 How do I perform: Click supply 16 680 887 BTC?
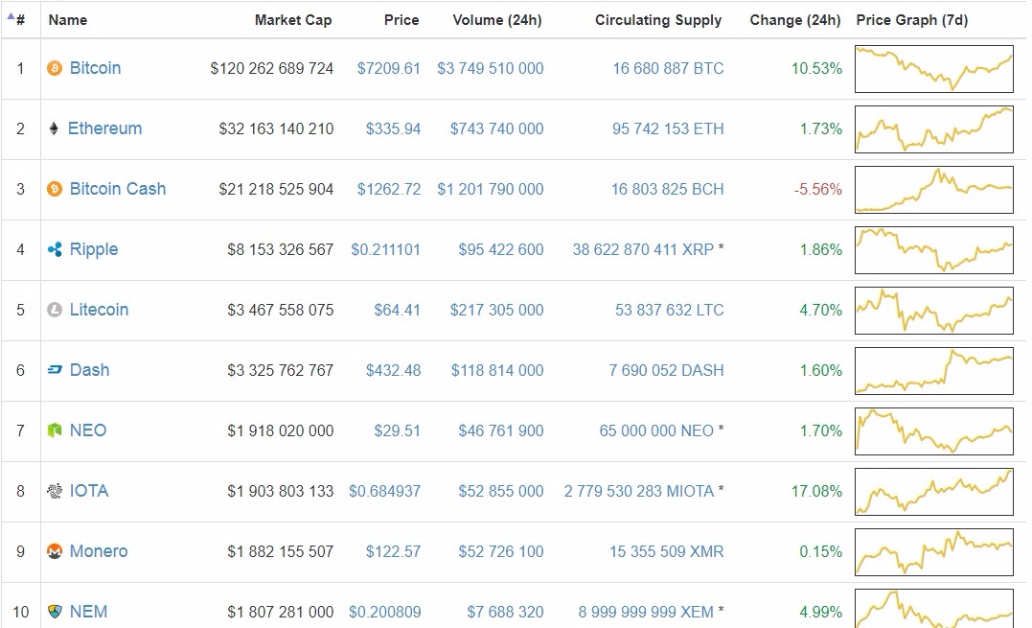pyautogui.click(x=668, y=68)
